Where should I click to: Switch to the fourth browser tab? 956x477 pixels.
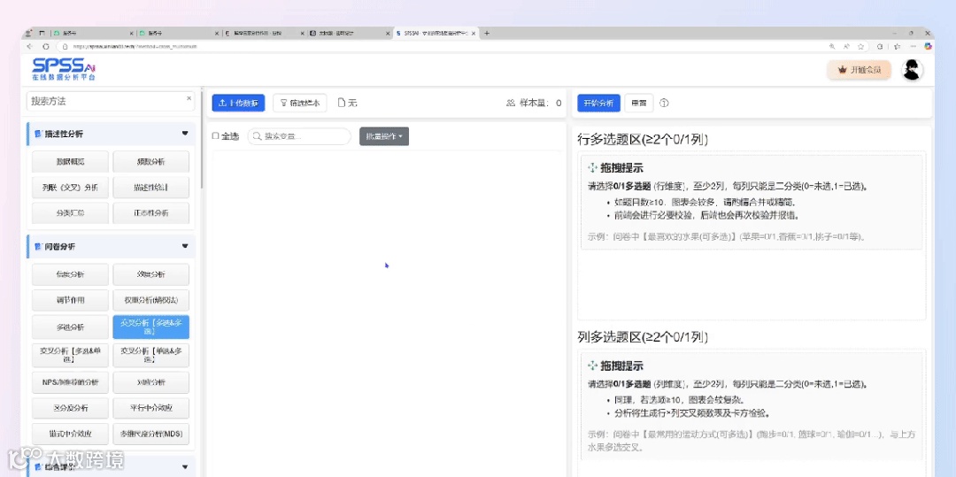pyautogui.click(x=350, y=33)
